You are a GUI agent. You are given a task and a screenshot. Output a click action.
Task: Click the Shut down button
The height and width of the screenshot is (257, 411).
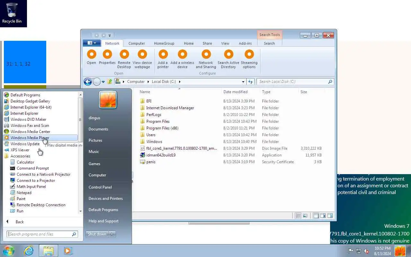click(x=97, y=234)
